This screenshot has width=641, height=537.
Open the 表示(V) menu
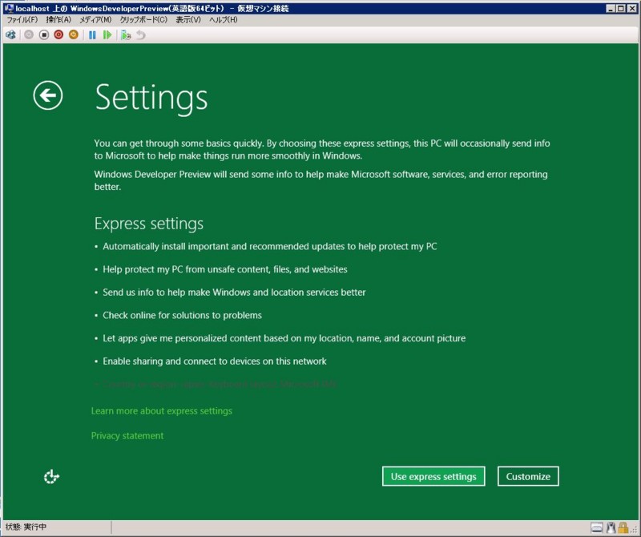188,19
